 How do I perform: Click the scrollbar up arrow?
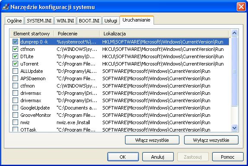pos(234,33)
